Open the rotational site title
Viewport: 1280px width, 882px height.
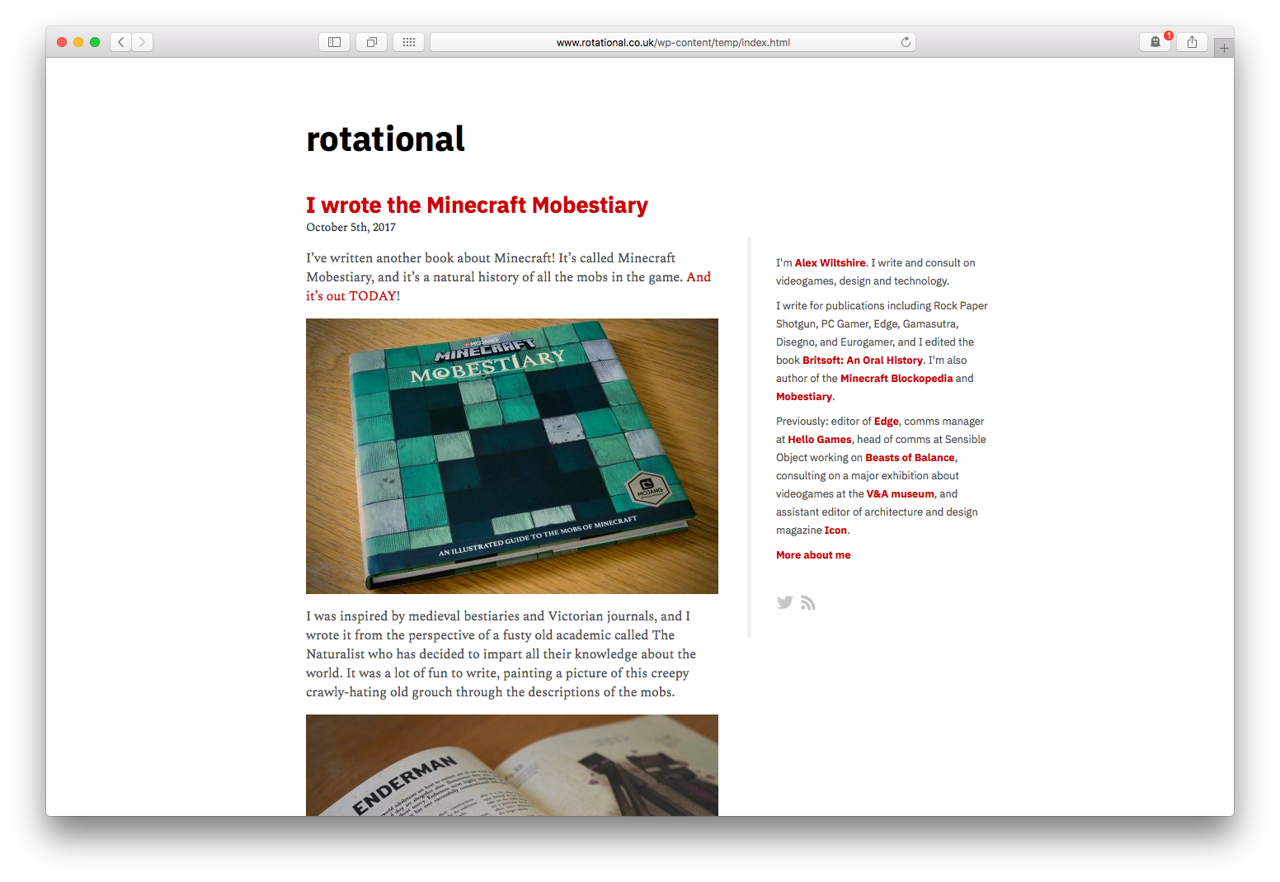[x=385, y=139]
